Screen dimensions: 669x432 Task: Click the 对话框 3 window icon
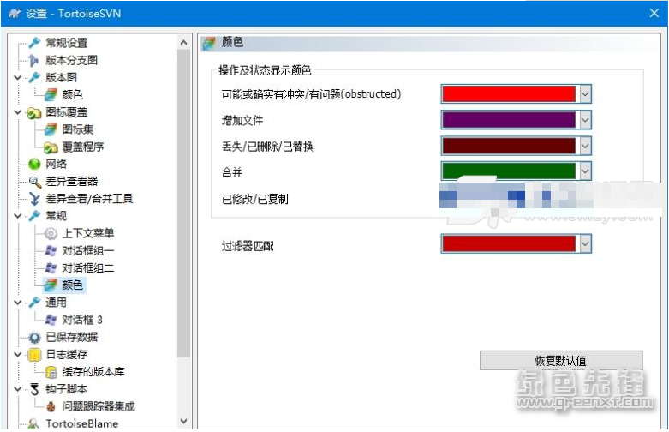pos(51,320)
